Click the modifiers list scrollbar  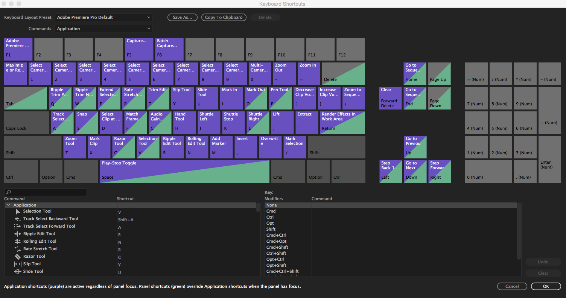(519, 231)
